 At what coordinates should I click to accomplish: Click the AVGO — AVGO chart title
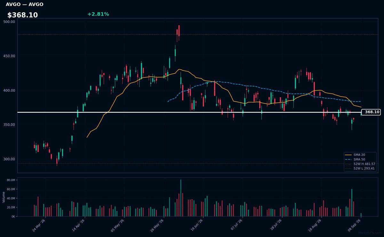(x=25, y=4)
